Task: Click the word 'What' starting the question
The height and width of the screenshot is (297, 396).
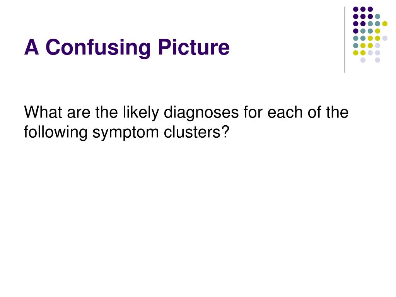Action: pyautogui.click(x=43, y=112)
